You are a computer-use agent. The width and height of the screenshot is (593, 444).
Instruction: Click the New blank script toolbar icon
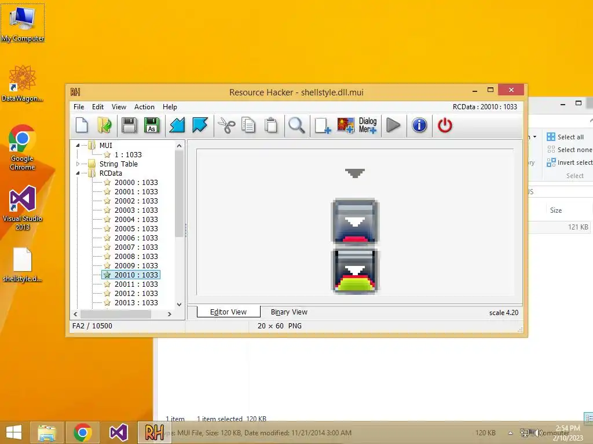[82, 125]
